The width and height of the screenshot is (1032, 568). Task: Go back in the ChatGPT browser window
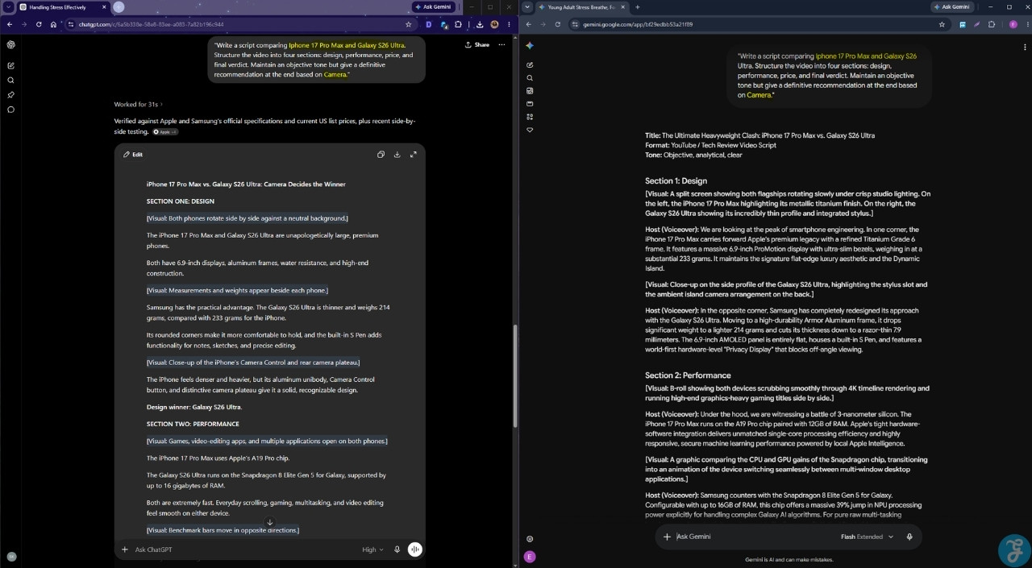coord(10,24)
